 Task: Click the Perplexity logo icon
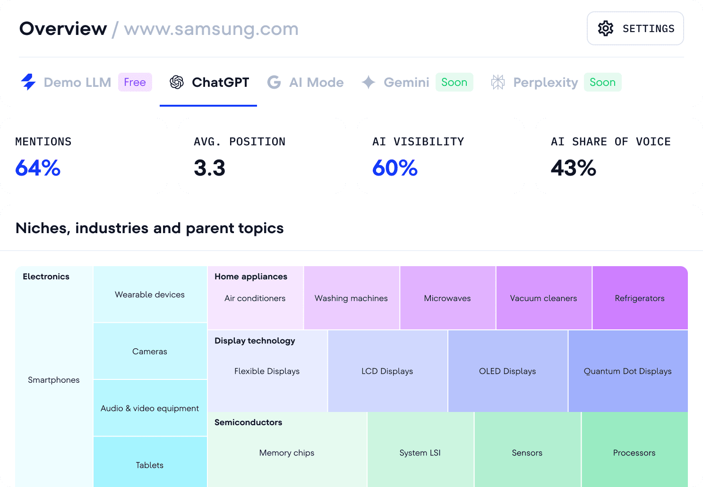pos(498,82)
